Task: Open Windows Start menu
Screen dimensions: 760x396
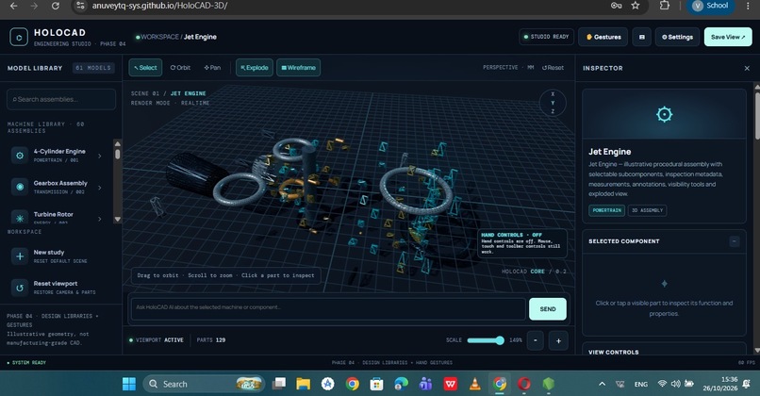Action: pos(129,384)
